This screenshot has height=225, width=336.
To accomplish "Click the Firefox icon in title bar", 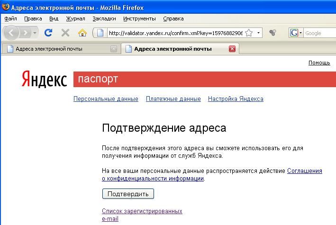I will pyautogui.click(x=5, y=7).
